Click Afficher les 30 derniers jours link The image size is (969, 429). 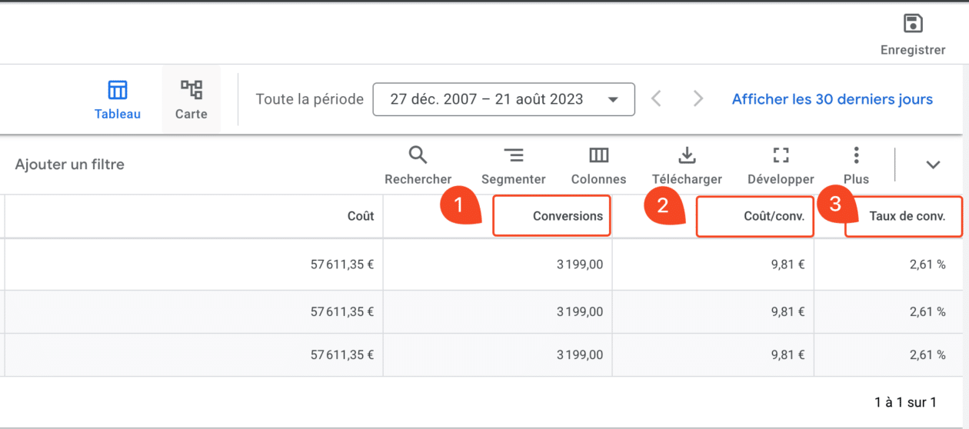click(x=832, y=99)
